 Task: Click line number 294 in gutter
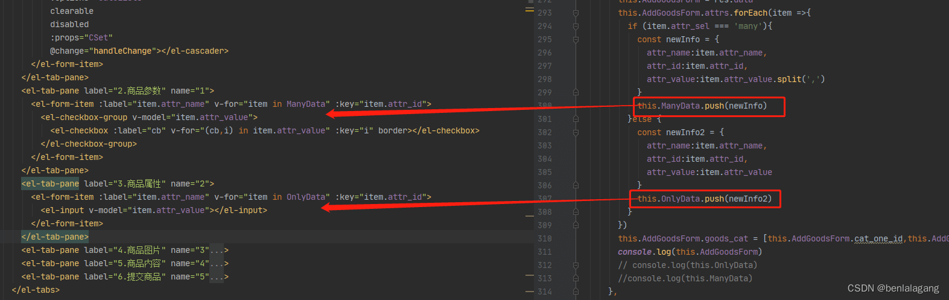tap(544, 26)
